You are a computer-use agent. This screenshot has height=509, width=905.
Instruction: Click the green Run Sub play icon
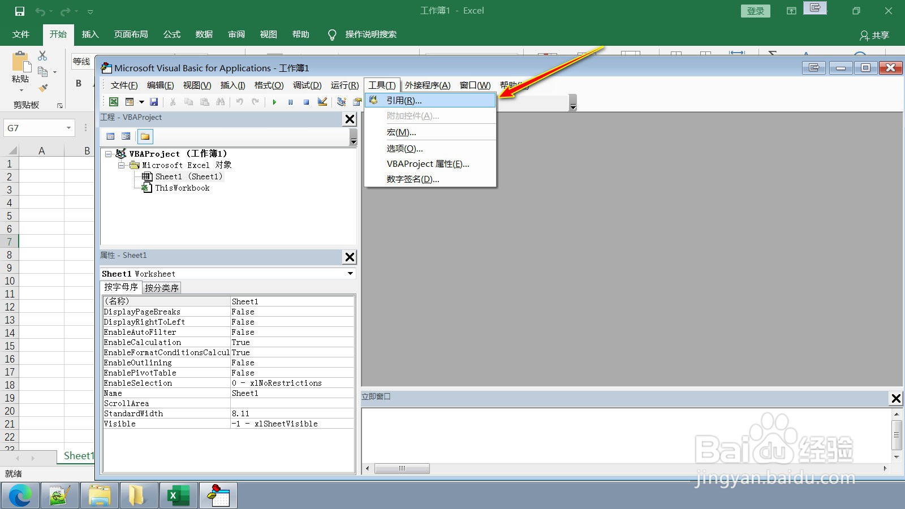[x=274, y=102]
